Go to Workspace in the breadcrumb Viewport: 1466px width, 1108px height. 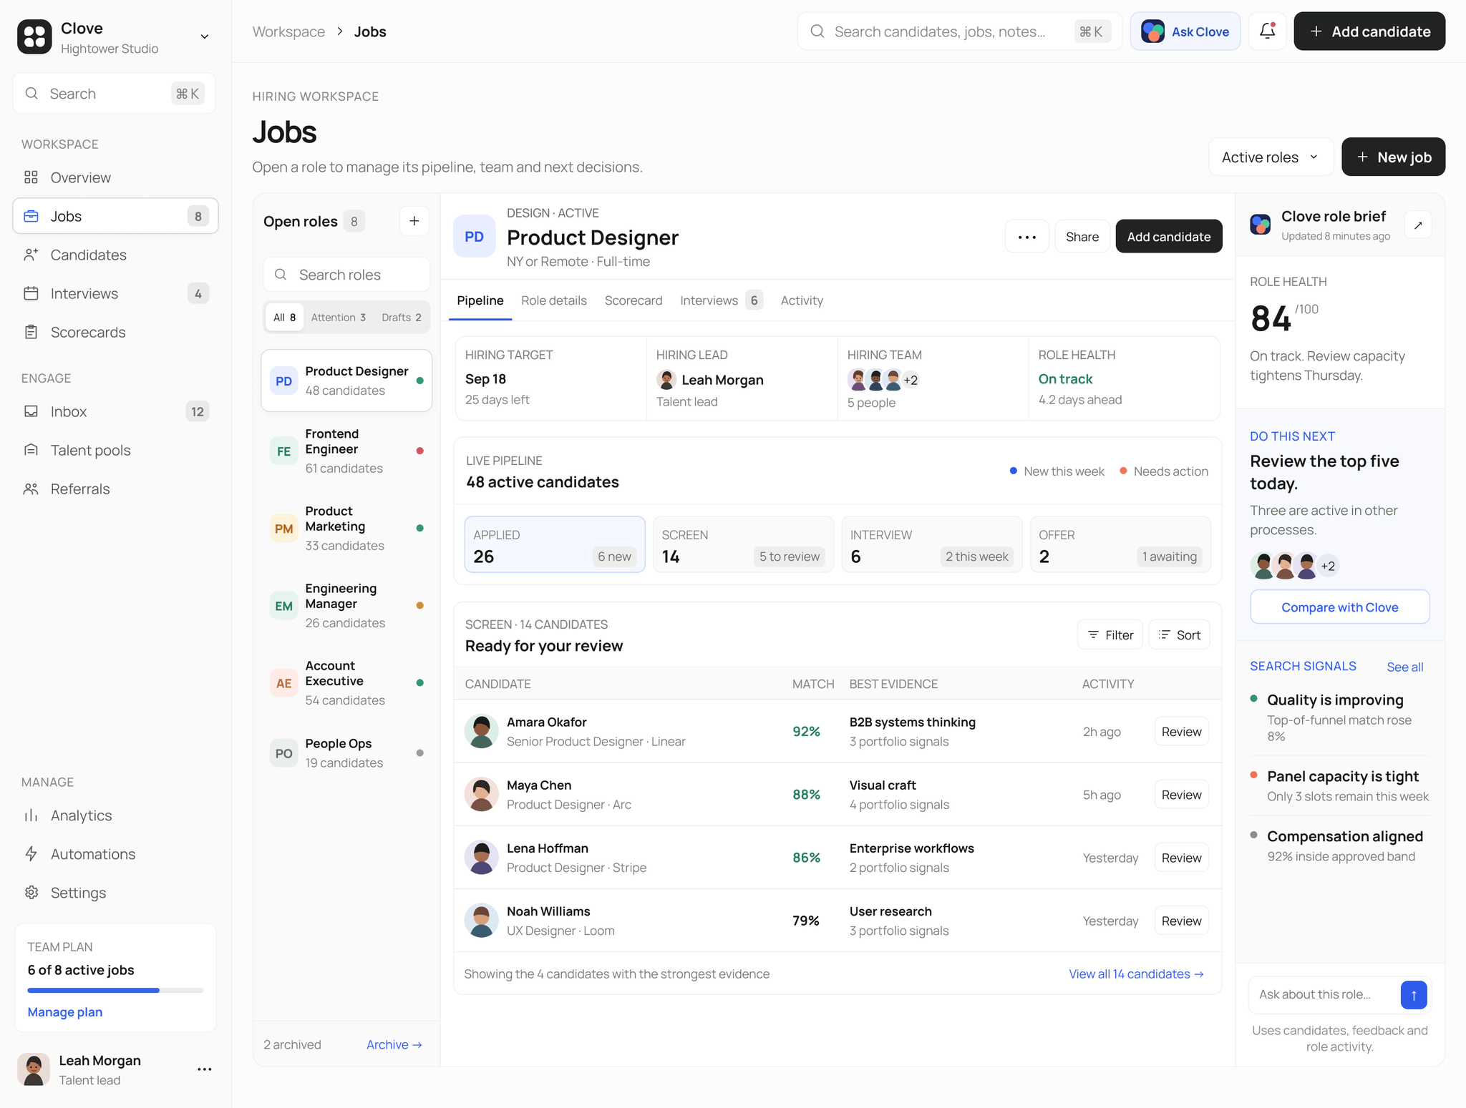288,31
